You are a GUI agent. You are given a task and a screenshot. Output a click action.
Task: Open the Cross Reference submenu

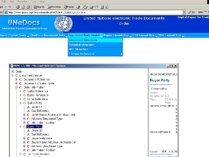pyautogui.click(x=95, y=54)
